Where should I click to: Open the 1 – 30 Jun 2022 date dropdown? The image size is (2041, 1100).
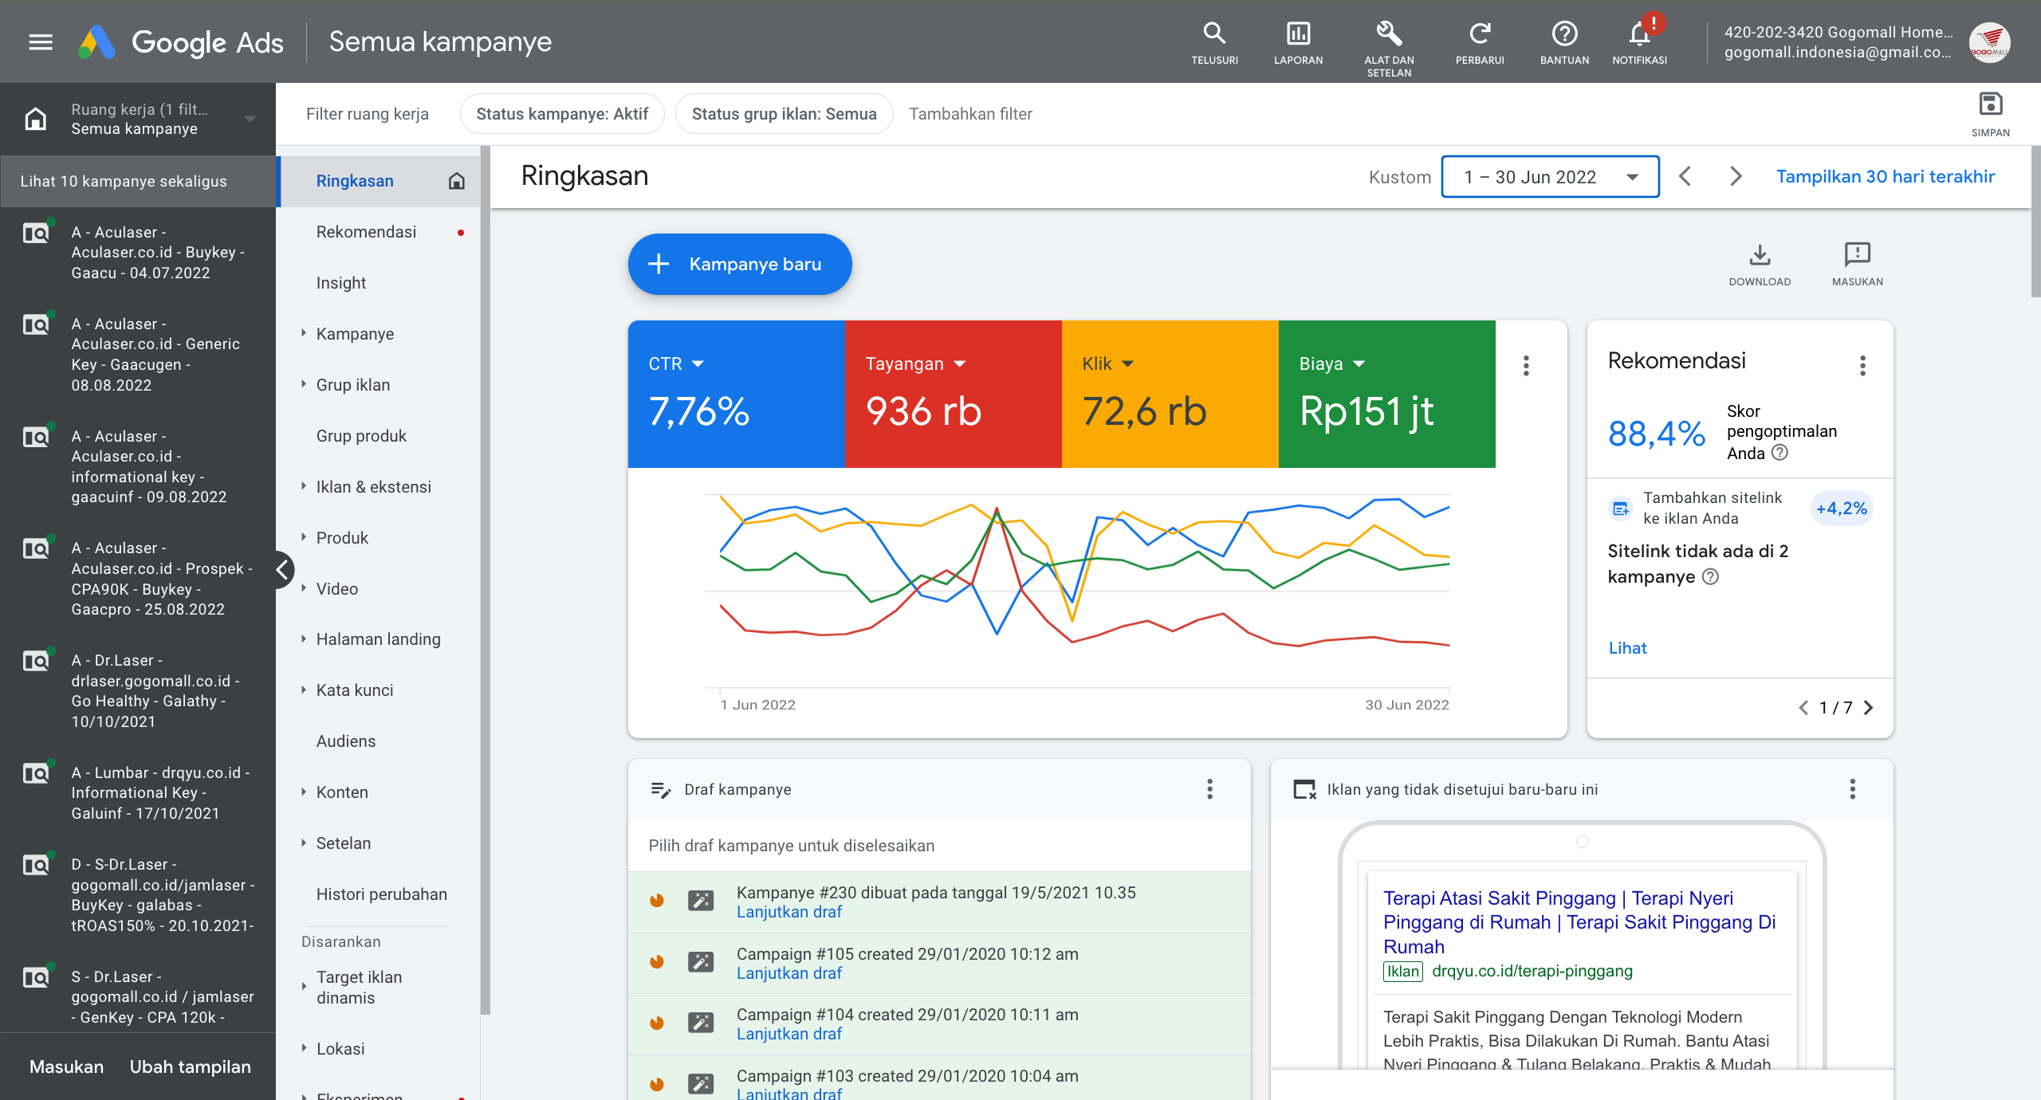(1549, 176)
